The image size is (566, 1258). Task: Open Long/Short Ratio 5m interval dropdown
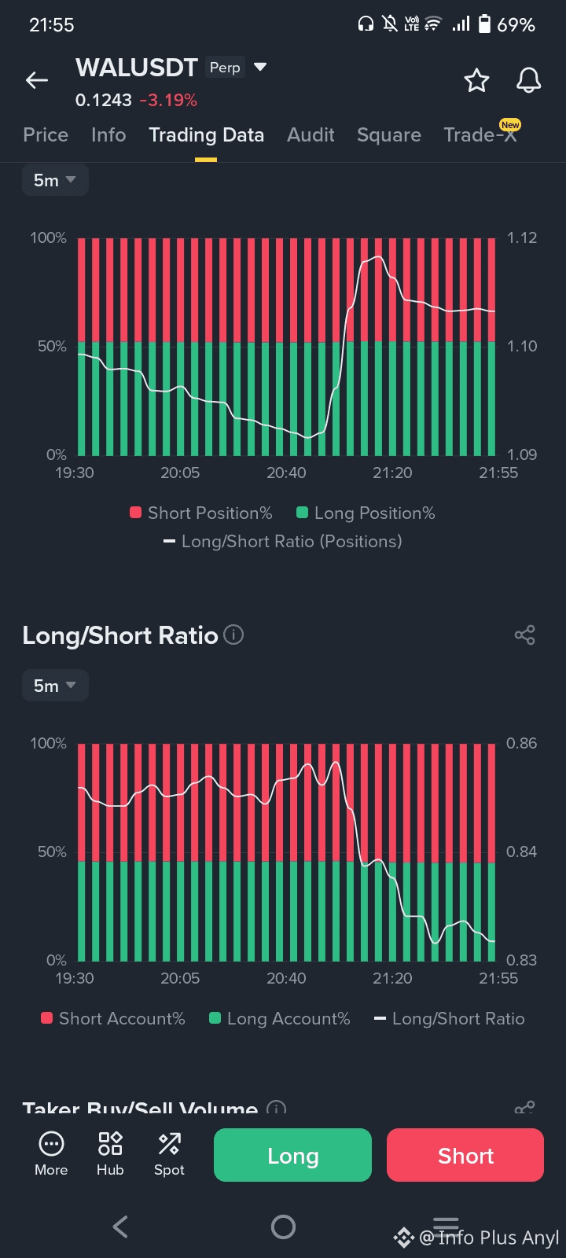coord(54,686)
